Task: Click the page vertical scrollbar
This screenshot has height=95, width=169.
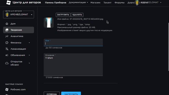Action: tap(168, 47)
